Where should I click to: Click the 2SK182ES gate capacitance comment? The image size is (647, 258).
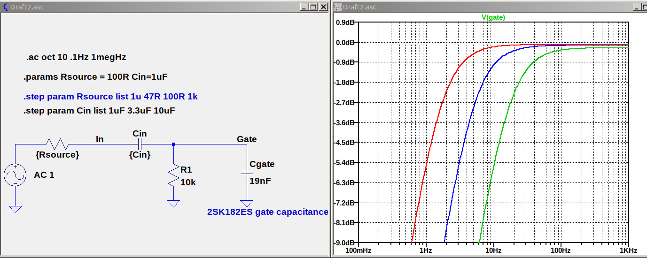point(268,212)
